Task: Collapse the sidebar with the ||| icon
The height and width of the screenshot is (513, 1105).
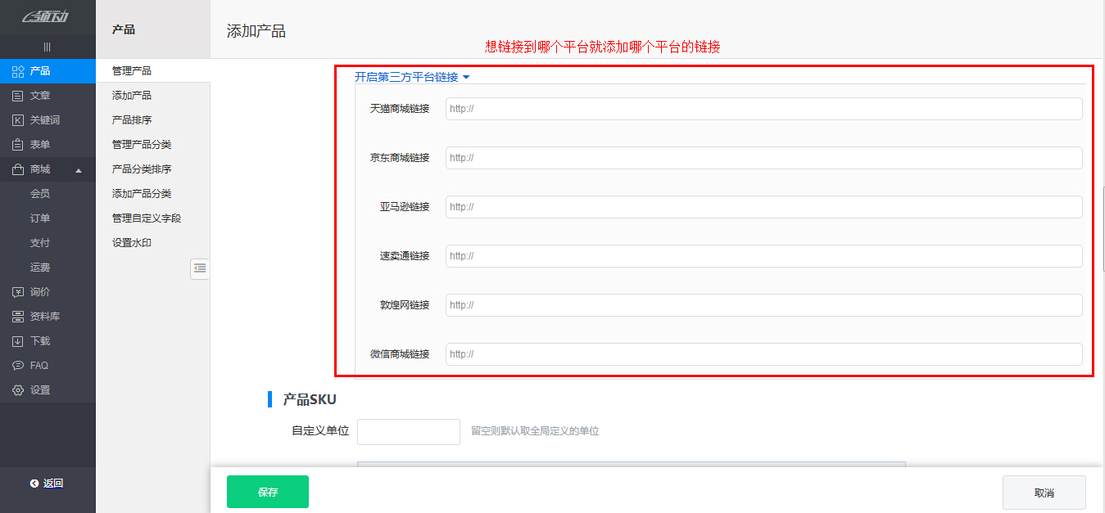Action: [x=48, y=46]
